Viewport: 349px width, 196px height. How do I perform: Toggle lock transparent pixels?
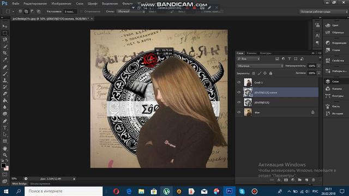(x=254, y=73)
